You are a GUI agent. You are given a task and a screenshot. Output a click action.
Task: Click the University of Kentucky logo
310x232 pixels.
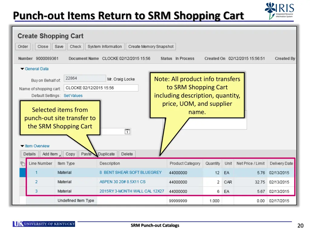pyautogui.click(x=44, y=224)
